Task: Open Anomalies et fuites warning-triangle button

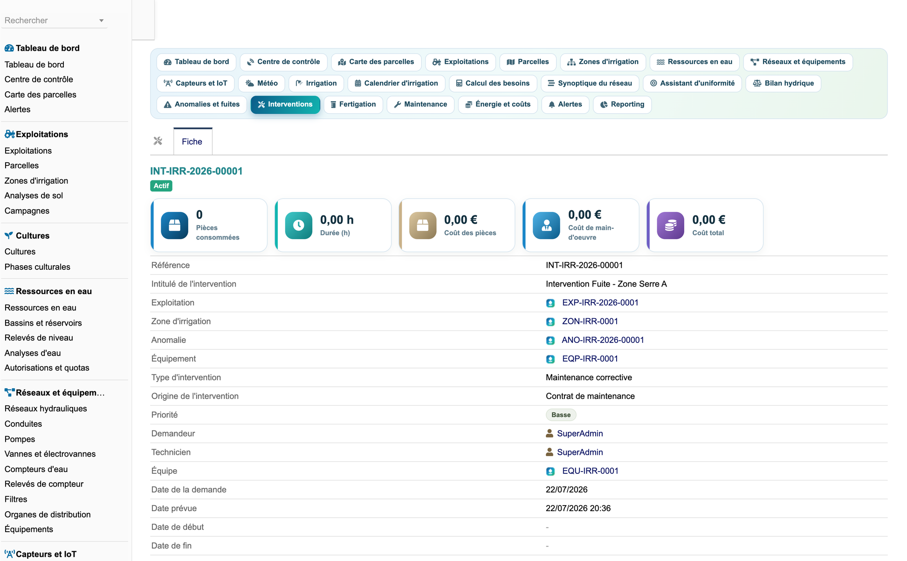Action: point(202,104)
